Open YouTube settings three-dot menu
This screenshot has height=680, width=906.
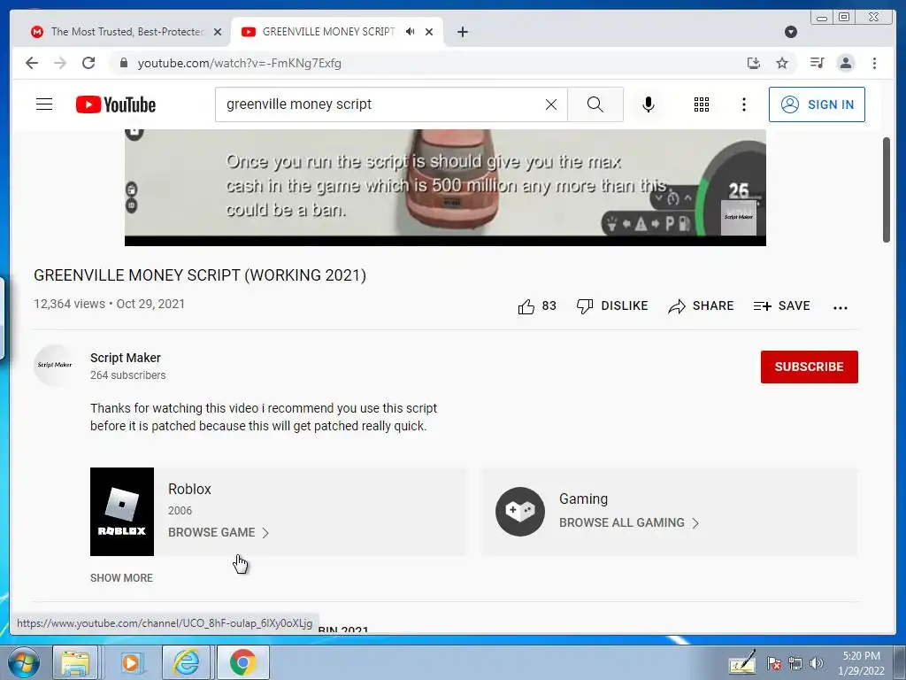coord(743,104)
